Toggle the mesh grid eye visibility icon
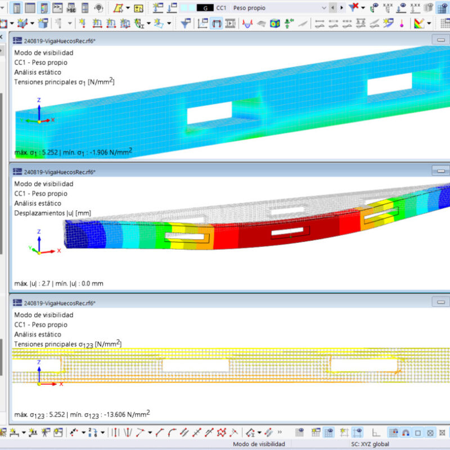This screenshot has height=450, width=450. (x=442, y=8)
